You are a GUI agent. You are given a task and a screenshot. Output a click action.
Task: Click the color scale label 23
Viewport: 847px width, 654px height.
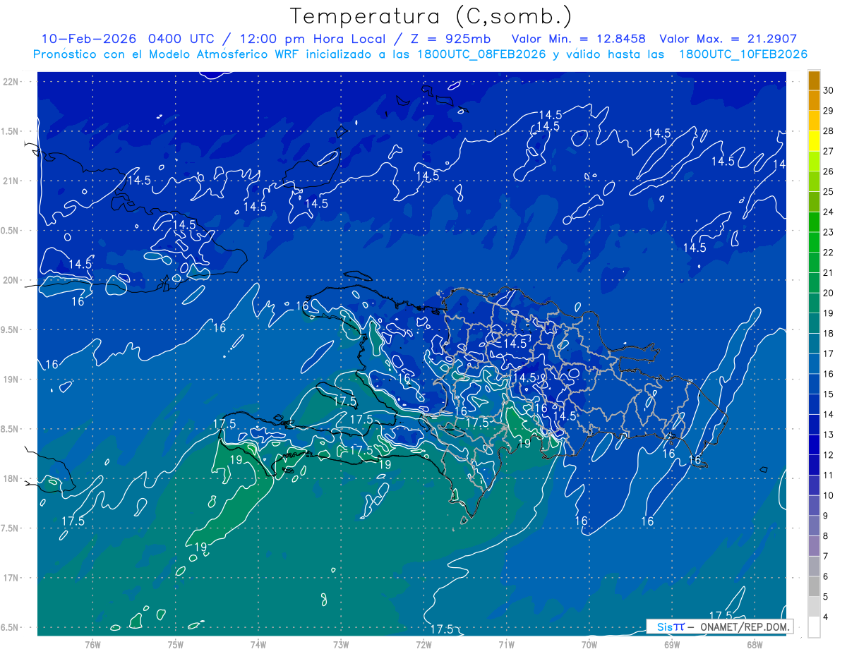pos(829,232)
